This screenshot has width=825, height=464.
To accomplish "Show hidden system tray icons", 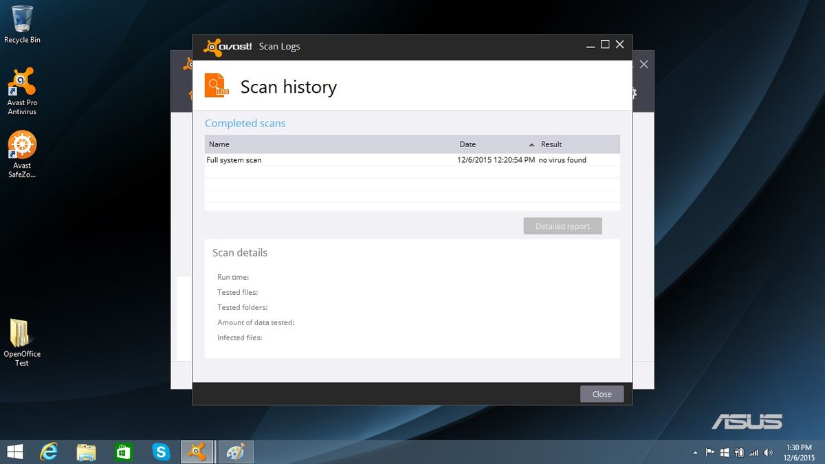I will point(695,452).
